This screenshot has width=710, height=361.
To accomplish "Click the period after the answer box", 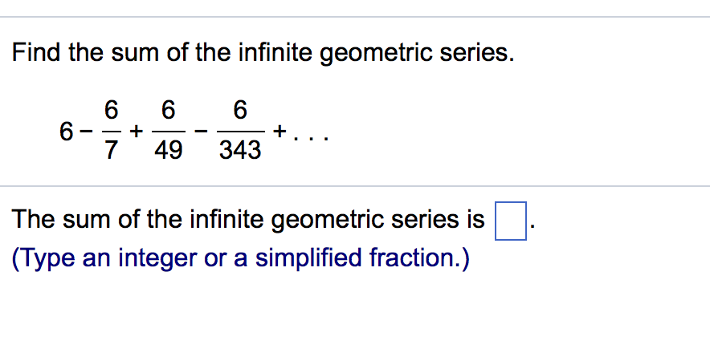I will [x=531, y=228].
